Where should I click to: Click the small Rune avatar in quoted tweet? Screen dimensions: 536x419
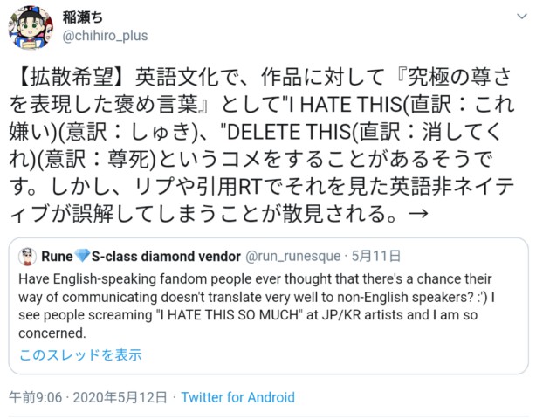pyautogui.click(x=27, y=258)
